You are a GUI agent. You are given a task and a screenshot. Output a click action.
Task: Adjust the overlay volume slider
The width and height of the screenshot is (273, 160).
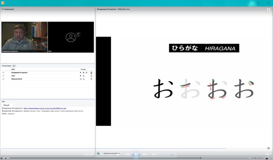point(167,154)
